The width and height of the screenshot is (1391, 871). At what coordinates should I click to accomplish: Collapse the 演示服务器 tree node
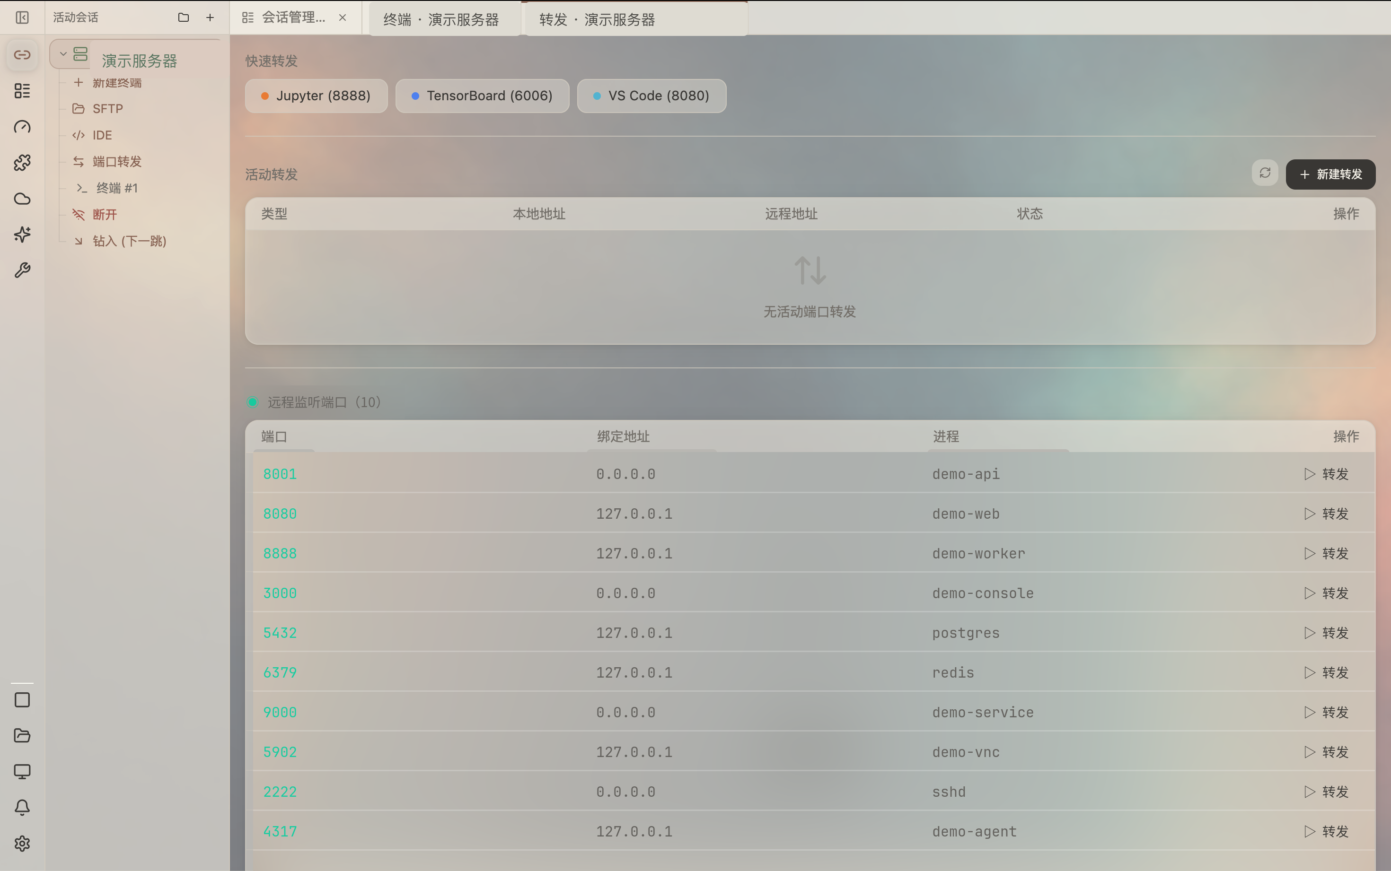[63, 54]
